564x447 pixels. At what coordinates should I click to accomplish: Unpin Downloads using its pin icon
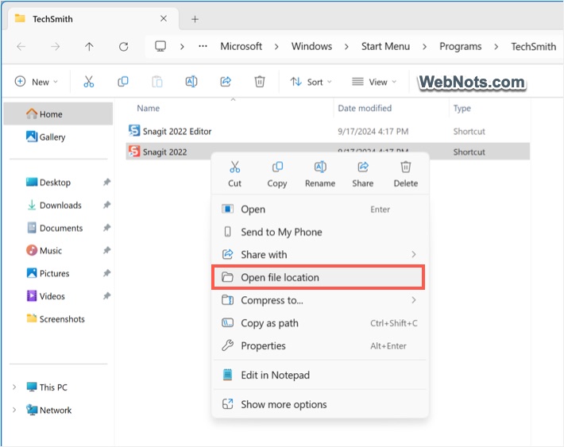coord(106,205)
